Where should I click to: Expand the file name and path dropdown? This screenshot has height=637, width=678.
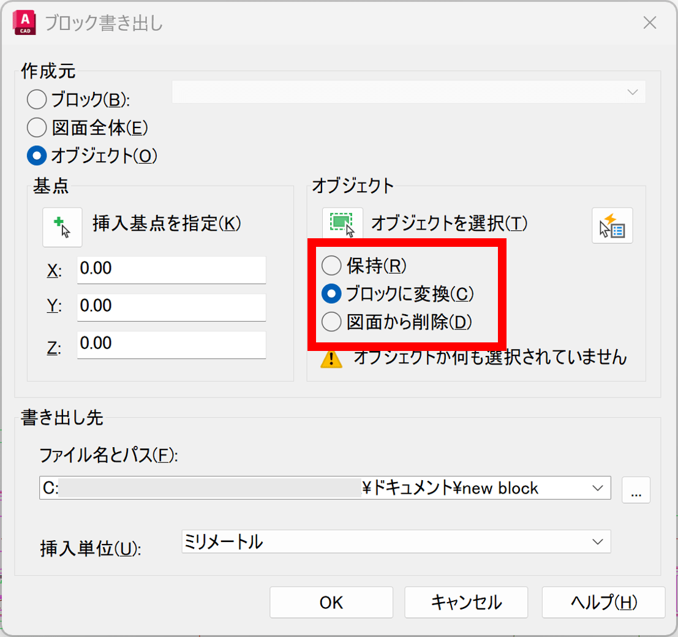coord(597,488)
